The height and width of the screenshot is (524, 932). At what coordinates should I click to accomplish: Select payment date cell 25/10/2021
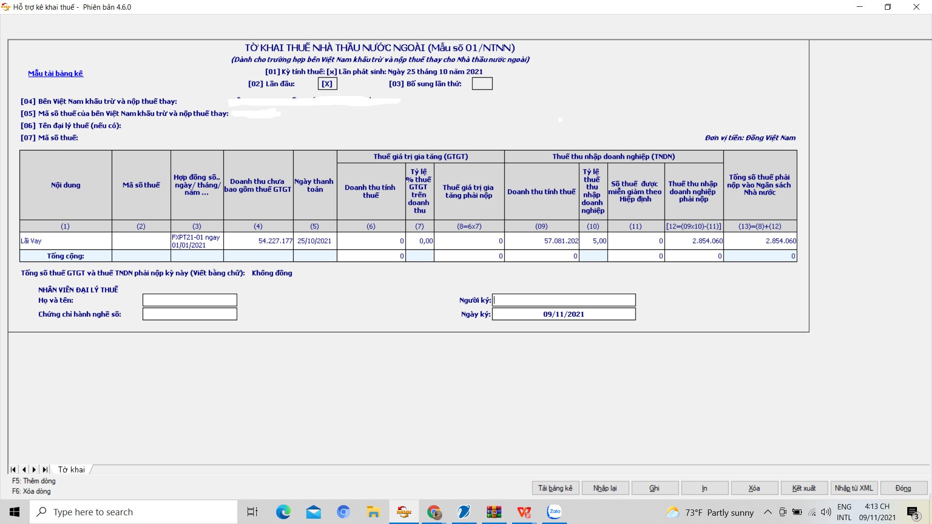coord(315,241)
